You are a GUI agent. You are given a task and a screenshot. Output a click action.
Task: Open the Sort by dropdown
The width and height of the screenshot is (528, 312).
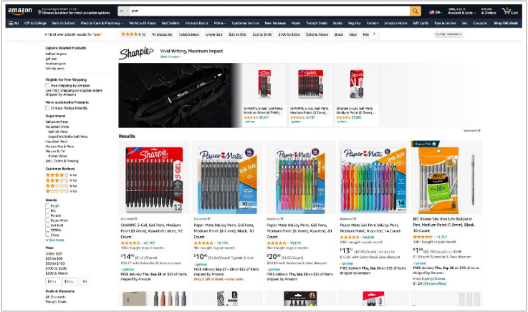(x=448, y=34)
